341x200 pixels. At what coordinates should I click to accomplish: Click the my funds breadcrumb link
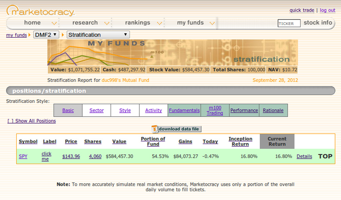17,35
